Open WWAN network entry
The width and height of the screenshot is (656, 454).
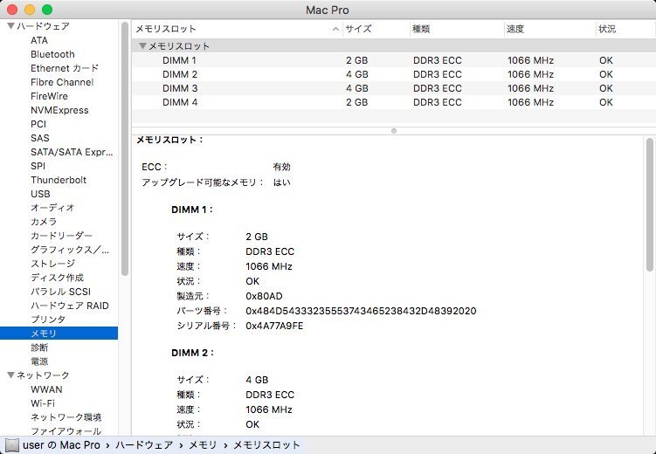[x=46, y=389]
